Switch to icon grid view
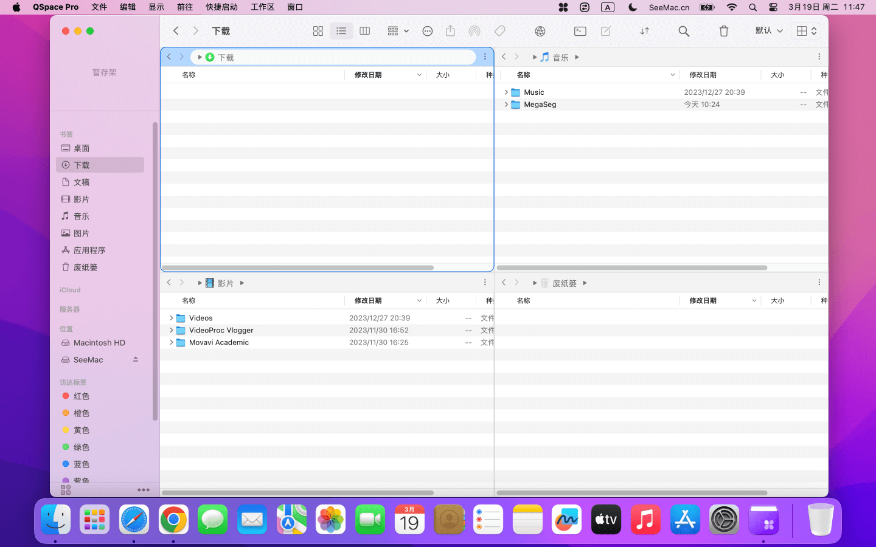Screen dimensions: 876x547 [x=318, y=31]
